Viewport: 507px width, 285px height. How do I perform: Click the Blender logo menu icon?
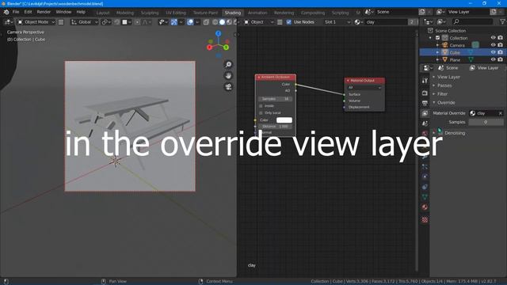click(6, 12)
